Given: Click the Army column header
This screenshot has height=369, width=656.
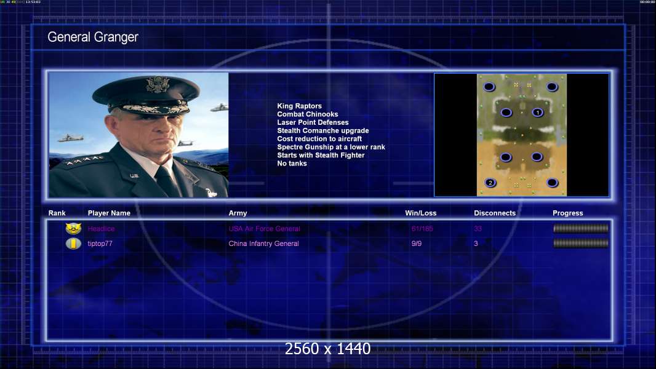Looking at the screenshot, I should [238, 213].
